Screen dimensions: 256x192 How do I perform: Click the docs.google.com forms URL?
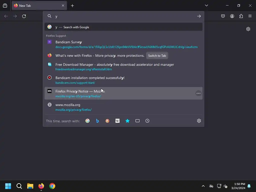[x=126, y=47]
